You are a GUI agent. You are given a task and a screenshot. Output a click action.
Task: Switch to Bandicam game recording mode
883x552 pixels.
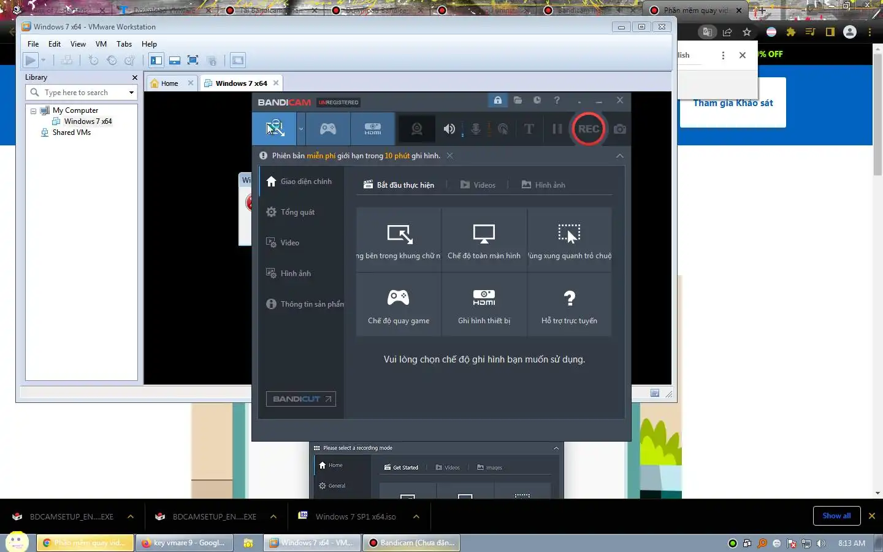tap(328, 129)
